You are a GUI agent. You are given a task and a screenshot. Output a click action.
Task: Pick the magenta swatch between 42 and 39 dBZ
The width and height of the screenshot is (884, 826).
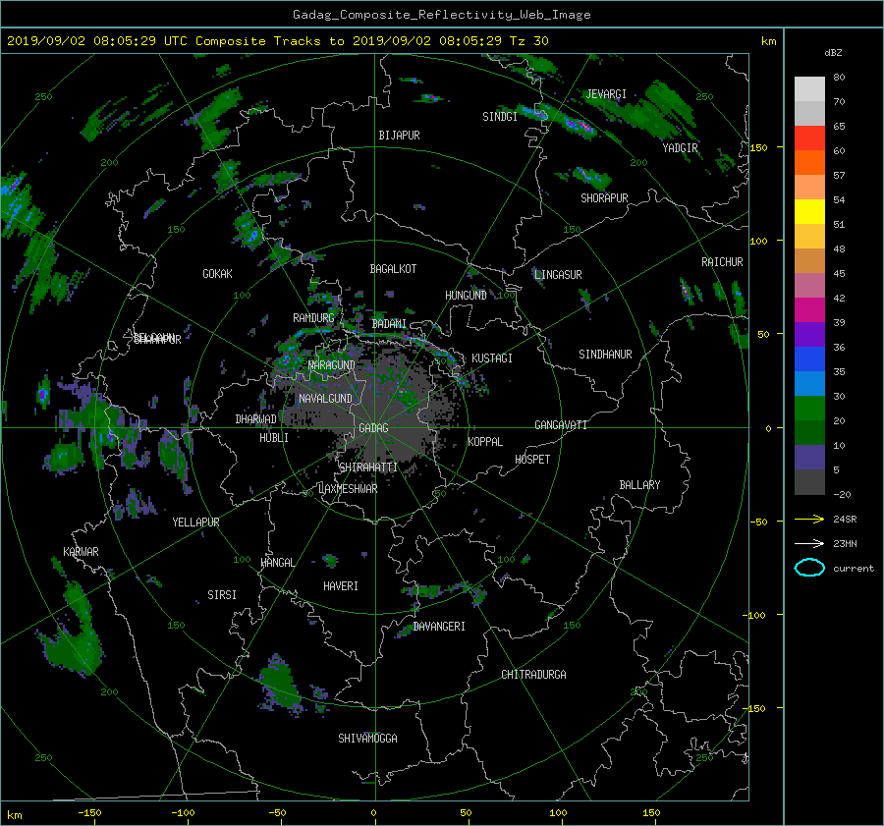coord(809,310)
